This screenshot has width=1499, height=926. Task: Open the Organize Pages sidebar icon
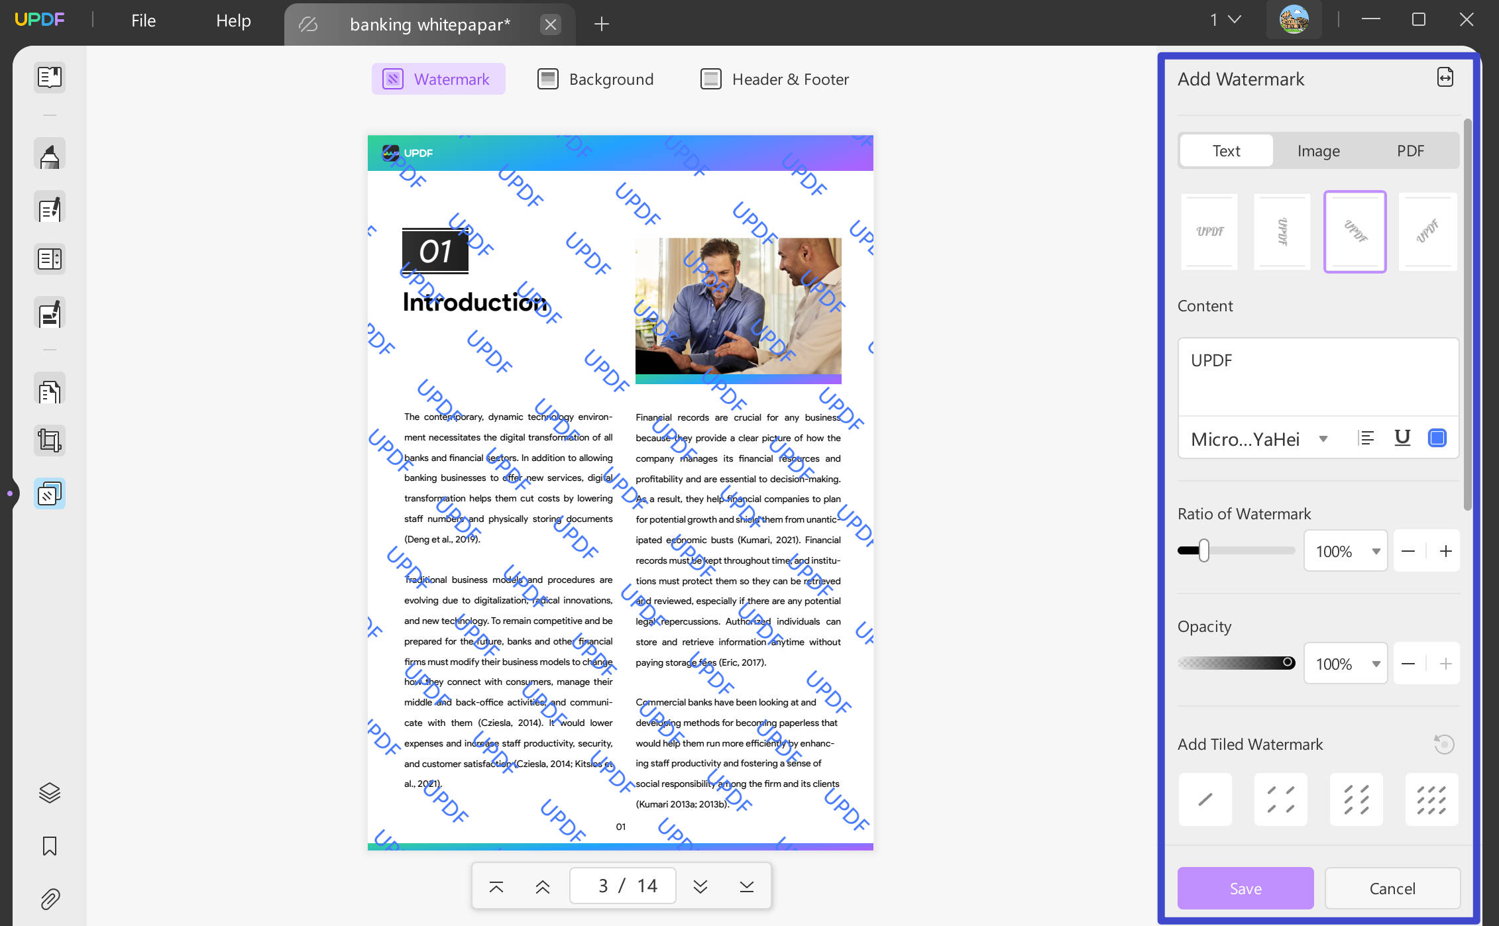(x=50, y=389)
